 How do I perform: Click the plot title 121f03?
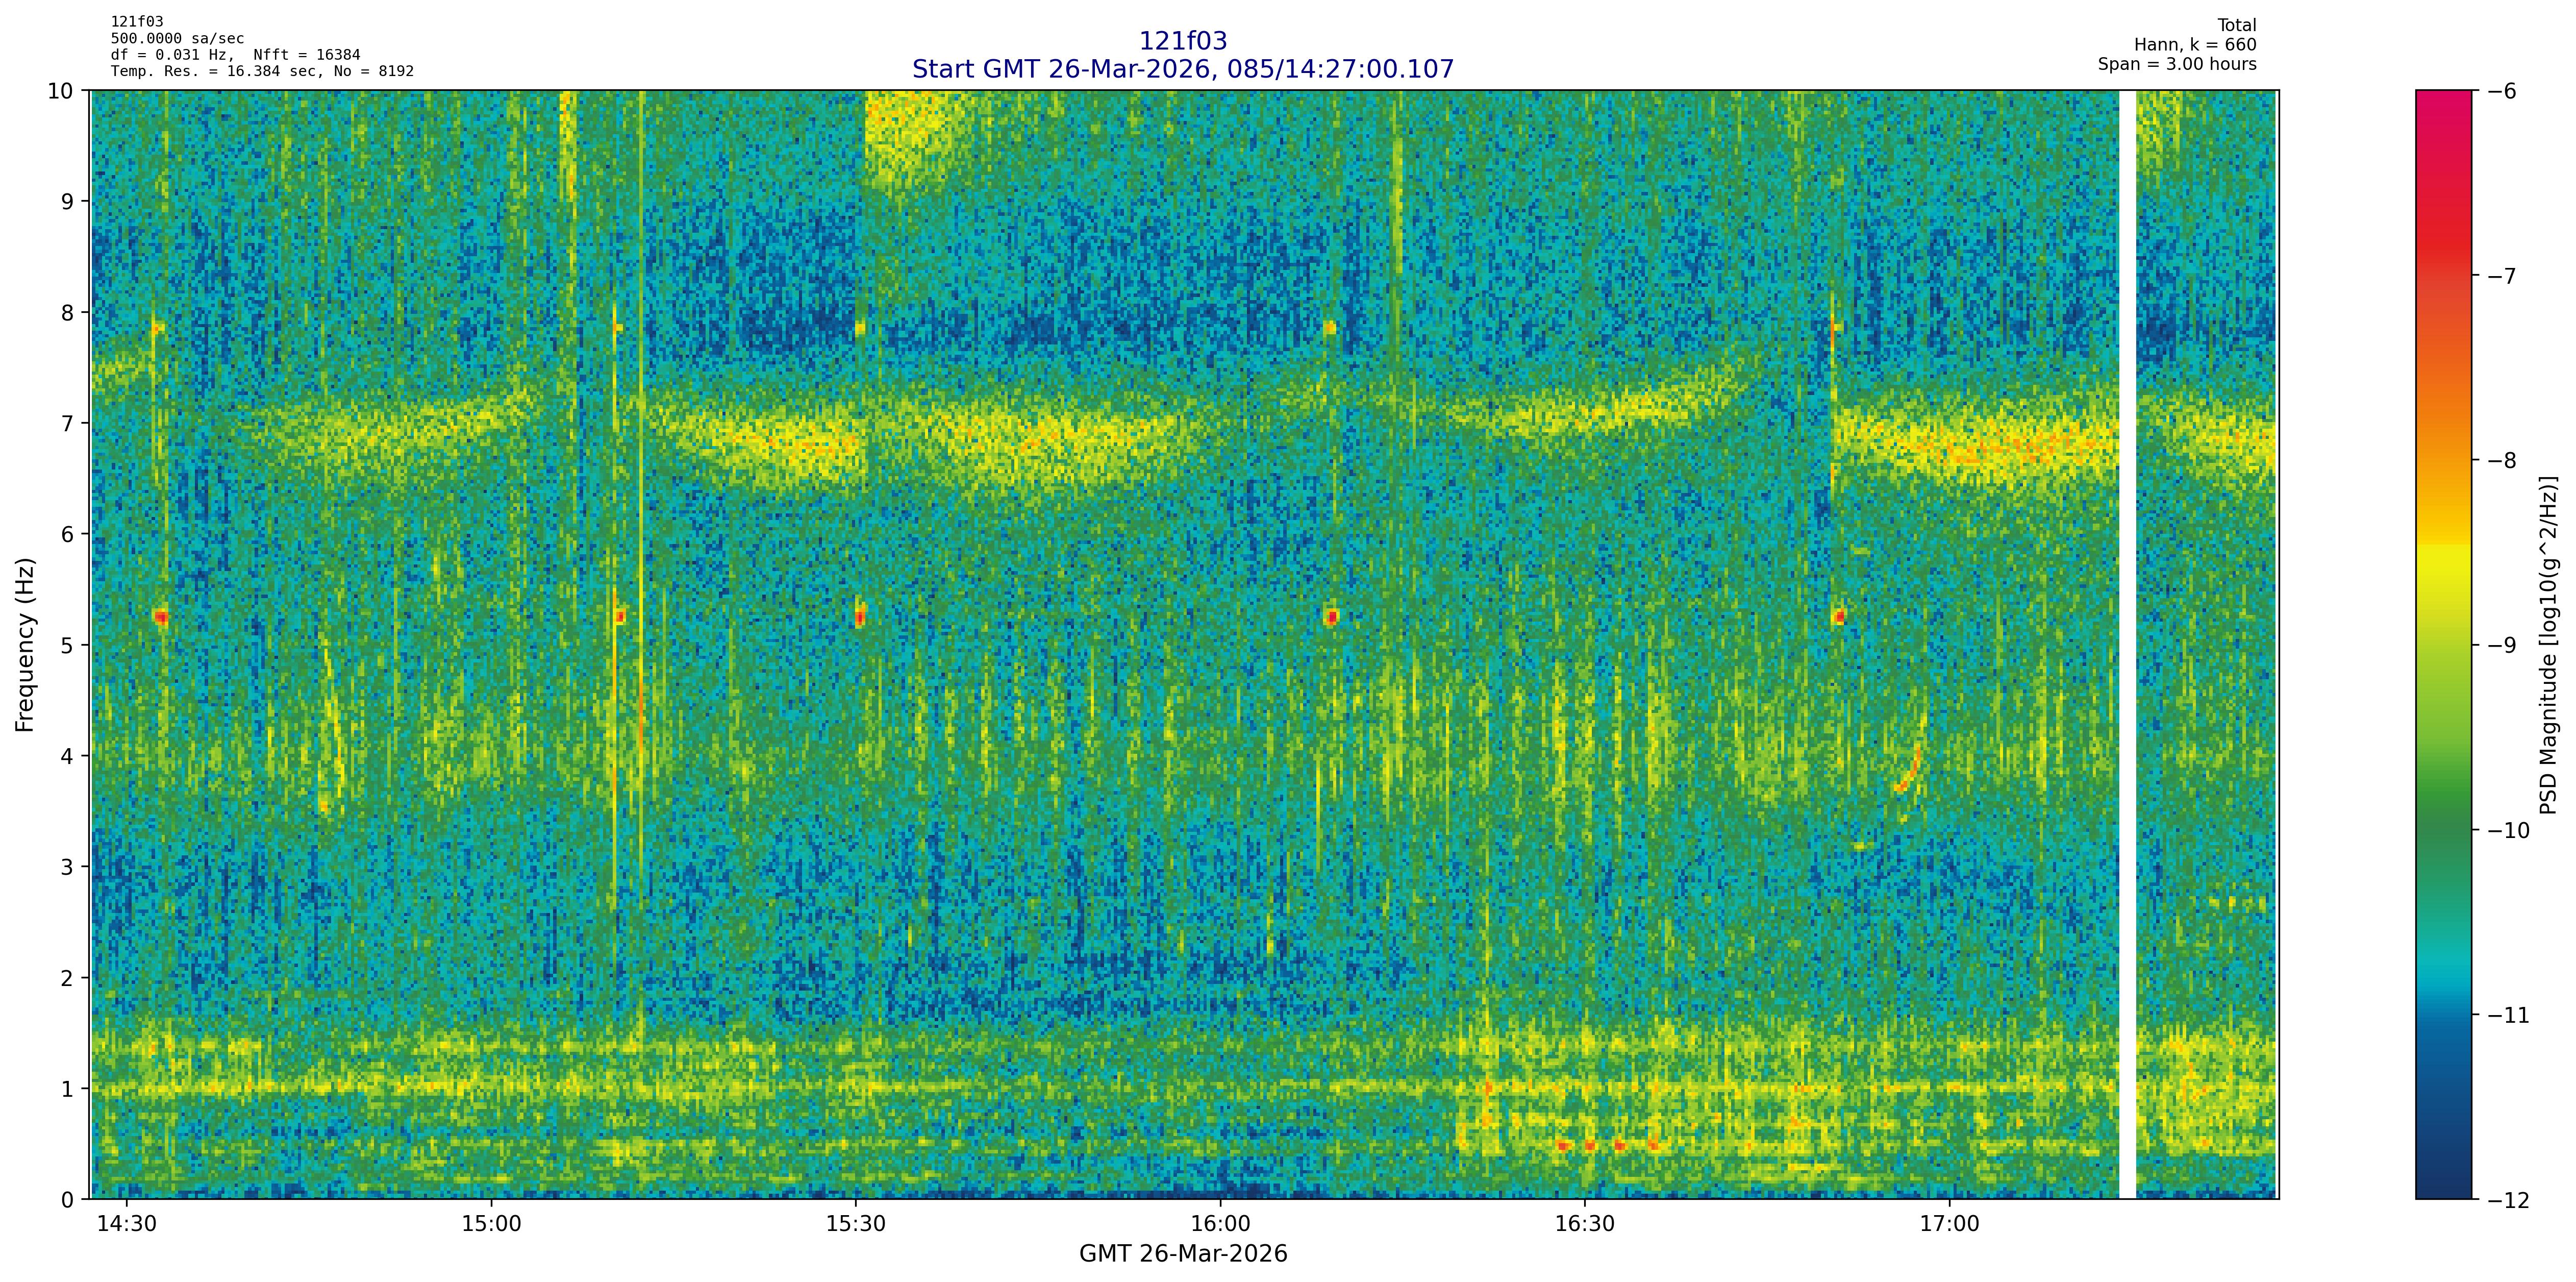coord(1182,41)
